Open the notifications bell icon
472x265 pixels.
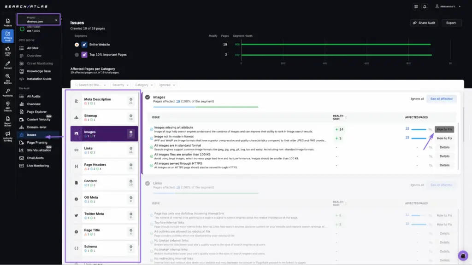(424, 6)
